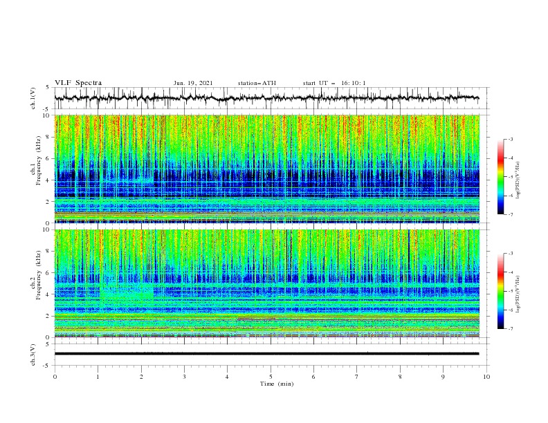Image resolution: width=548 pixels, height=423 pixels.
Task: Click the time axis tick label '5'
Action: (271, 377)
